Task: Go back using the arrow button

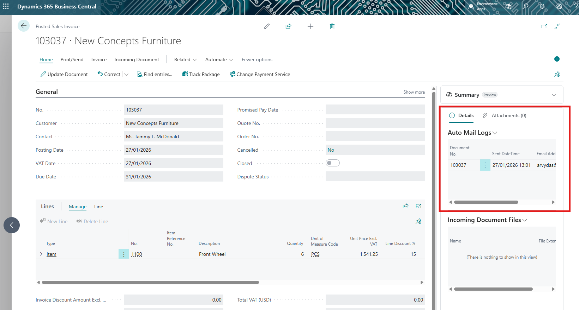Action: coord(24,26)
